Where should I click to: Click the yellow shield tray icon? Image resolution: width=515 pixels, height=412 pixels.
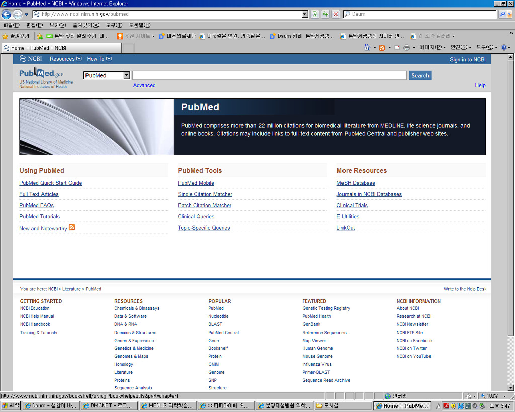click(453, 406)
